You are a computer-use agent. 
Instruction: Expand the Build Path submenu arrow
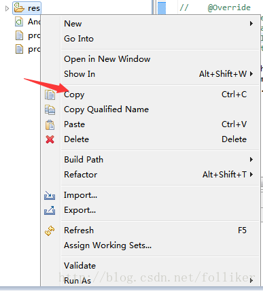point(251,160)
